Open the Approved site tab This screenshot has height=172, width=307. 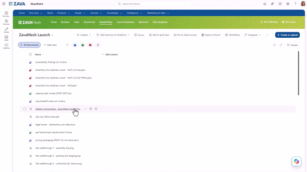coord(143,22)
